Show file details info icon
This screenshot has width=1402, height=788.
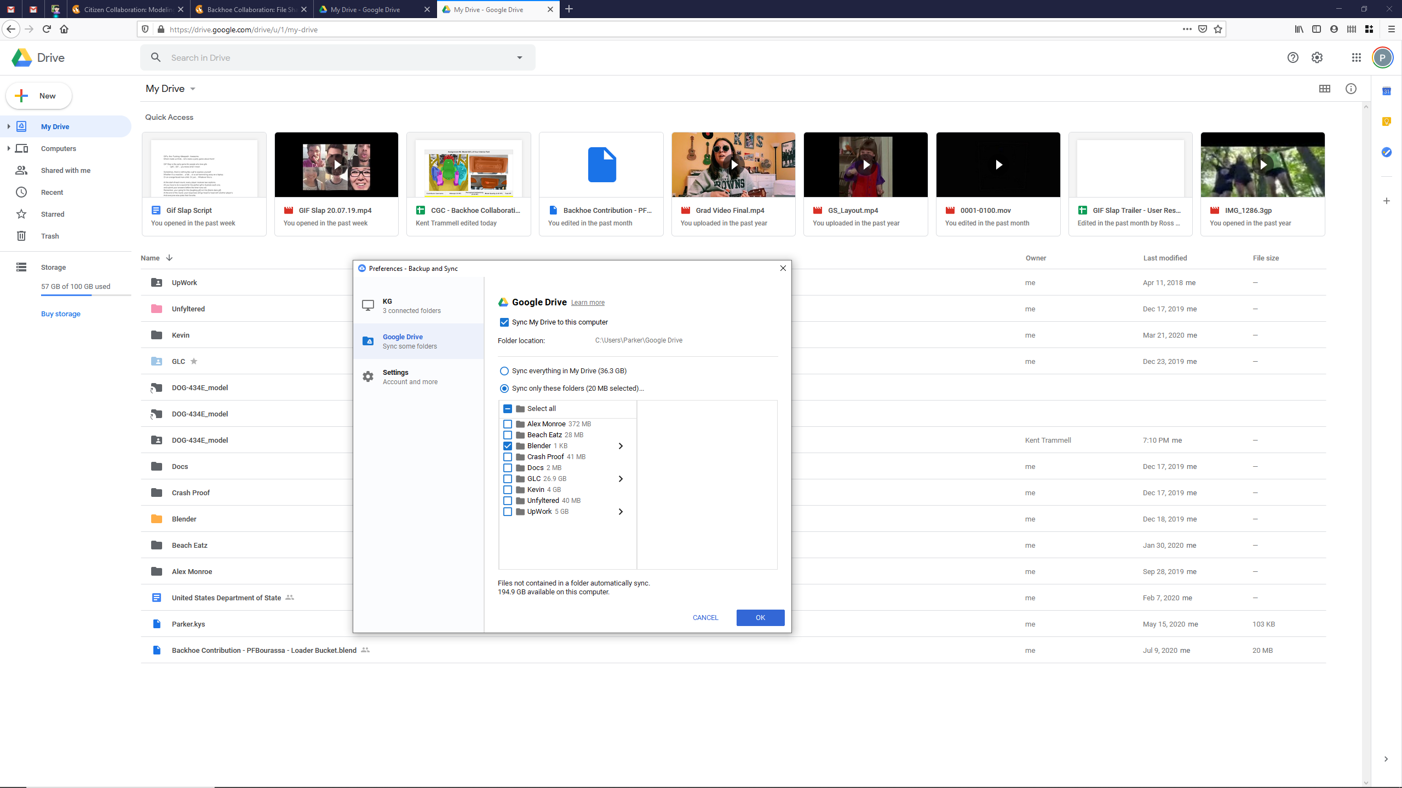1351,89
